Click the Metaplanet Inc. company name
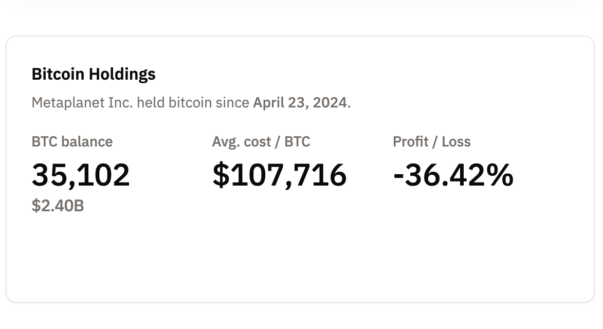 coord(82,102)
